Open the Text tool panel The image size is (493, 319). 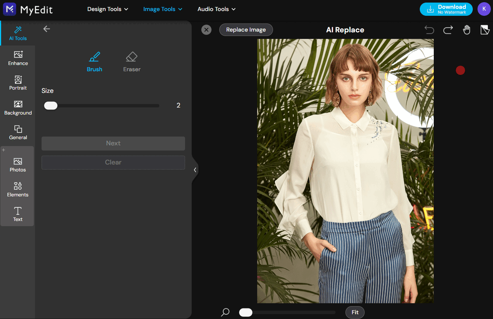[17, 214]
